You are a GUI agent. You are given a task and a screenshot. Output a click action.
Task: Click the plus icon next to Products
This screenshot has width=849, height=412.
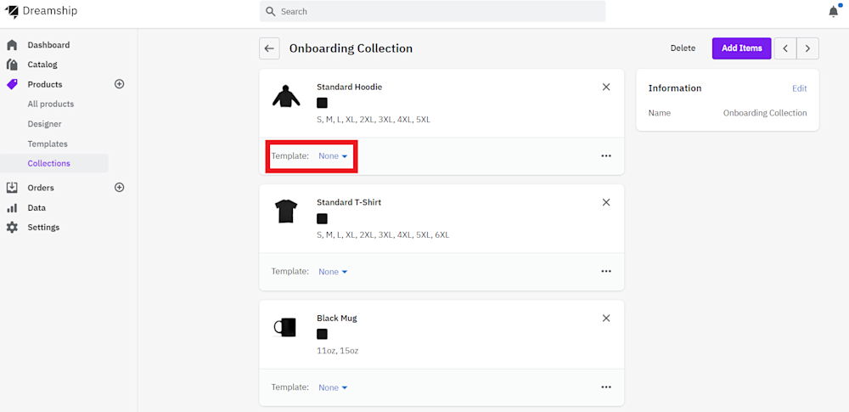120,84
